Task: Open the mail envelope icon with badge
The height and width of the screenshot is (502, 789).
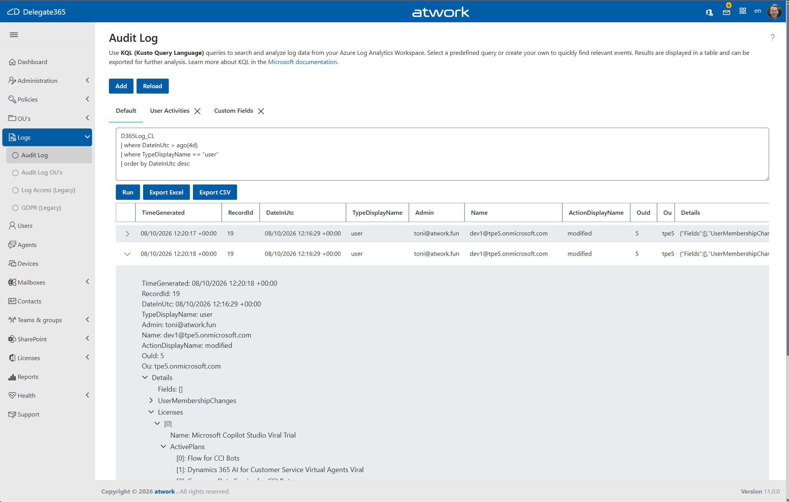Action: (x=726, y=12)
